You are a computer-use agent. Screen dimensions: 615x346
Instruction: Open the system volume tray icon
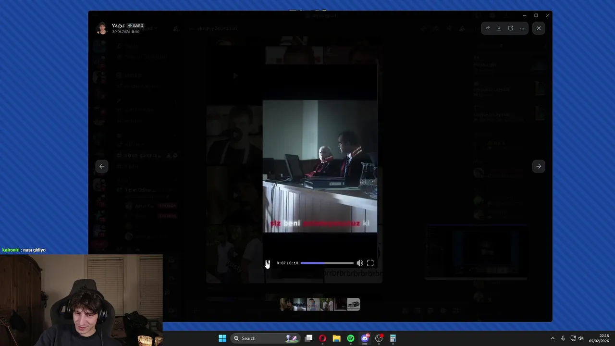point(580,338)
